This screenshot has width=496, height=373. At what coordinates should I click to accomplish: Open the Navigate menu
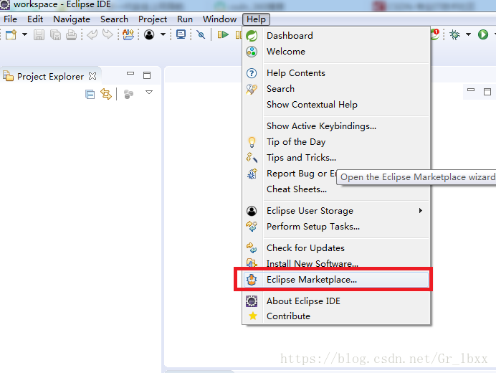tap(72, 19)
